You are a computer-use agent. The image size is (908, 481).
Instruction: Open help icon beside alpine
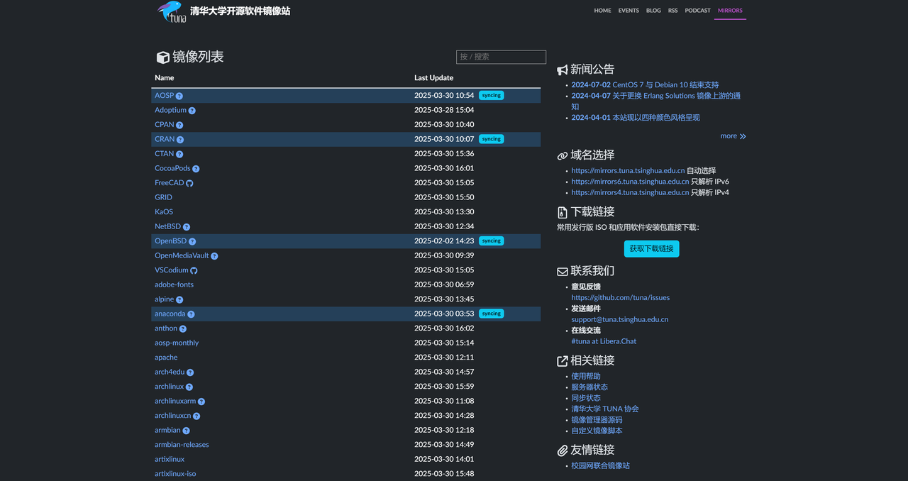179,299
